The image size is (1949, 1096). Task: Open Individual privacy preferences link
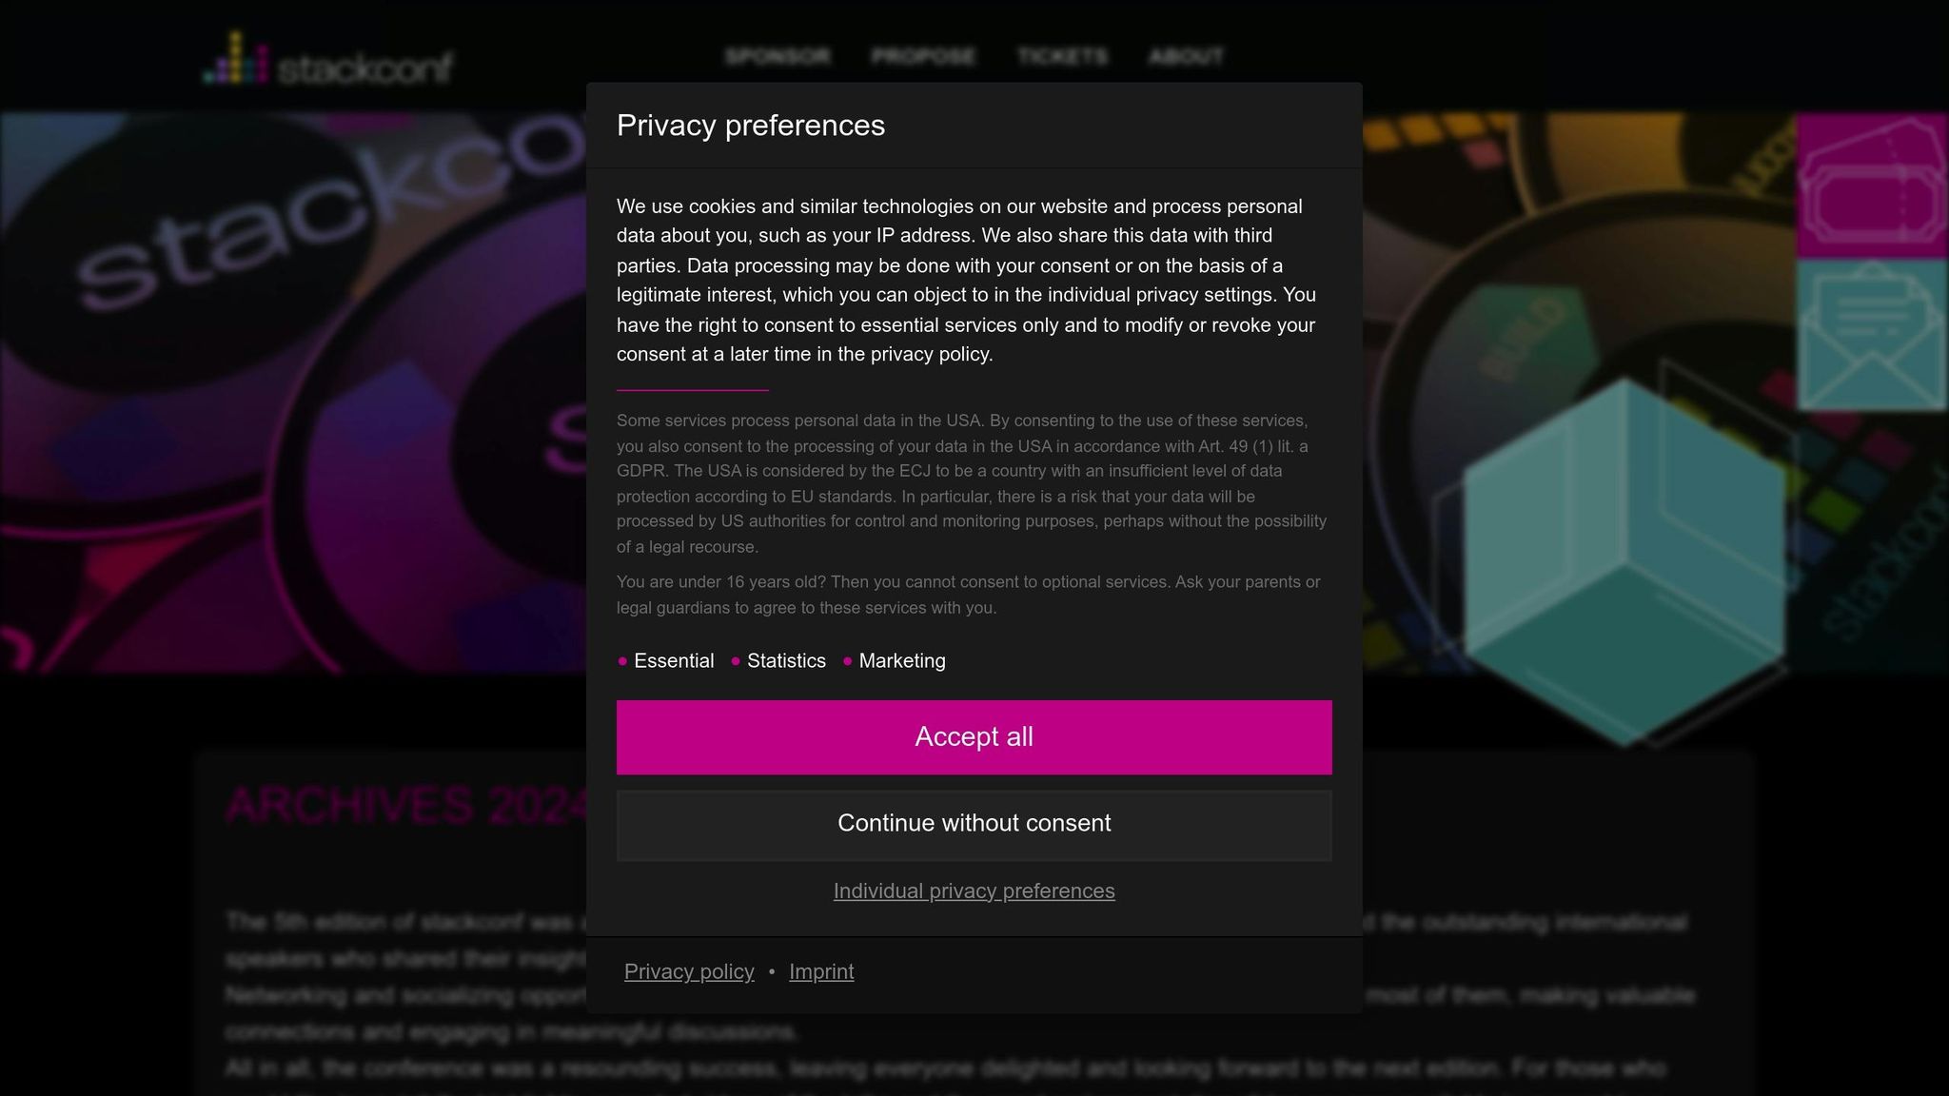point(974,891)
